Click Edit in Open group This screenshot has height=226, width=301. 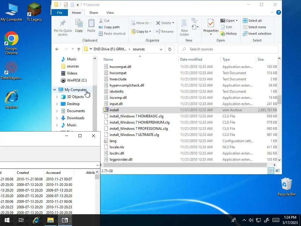227,27
